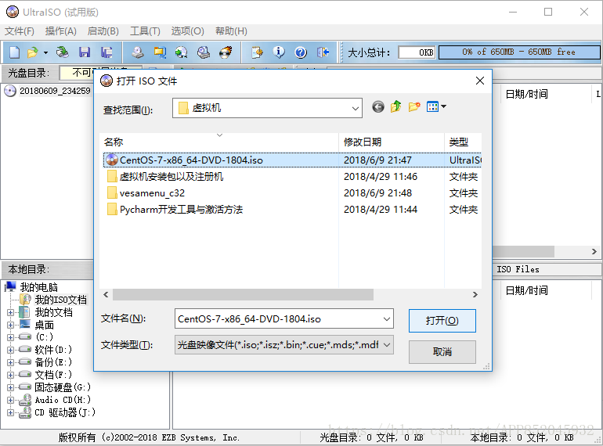Click the 日期/时间 column header in lower pane
Screen dimensions: 603x446
[526, 291]
